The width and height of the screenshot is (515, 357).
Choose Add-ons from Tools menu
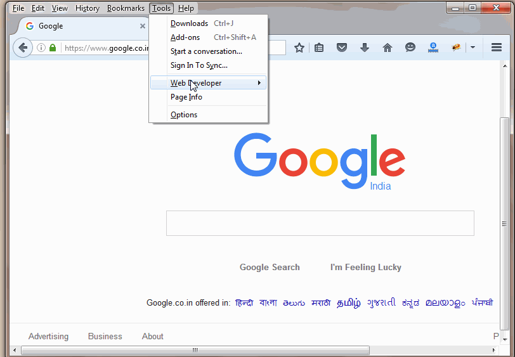pos(209,37)
